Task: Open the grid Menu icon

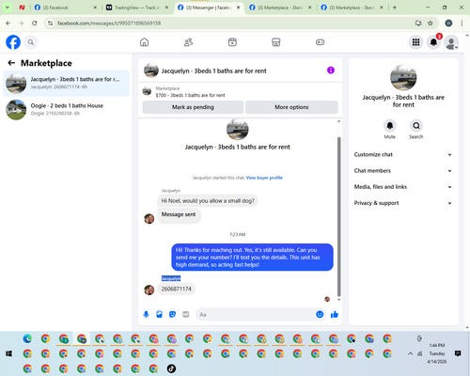Action: 415,42
